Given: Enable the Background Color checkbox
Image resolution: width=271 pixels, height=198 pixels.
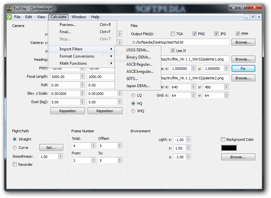Looking at the screenshot, I should pyautogui.click(x=223, y=139).
